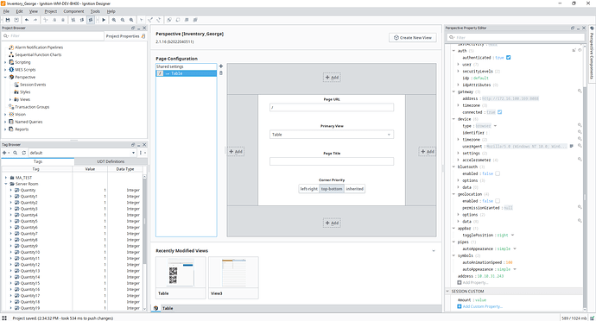Open togglePosition right dropdown
The height and width of the screenshot is (321, 596).
(513, 236)
